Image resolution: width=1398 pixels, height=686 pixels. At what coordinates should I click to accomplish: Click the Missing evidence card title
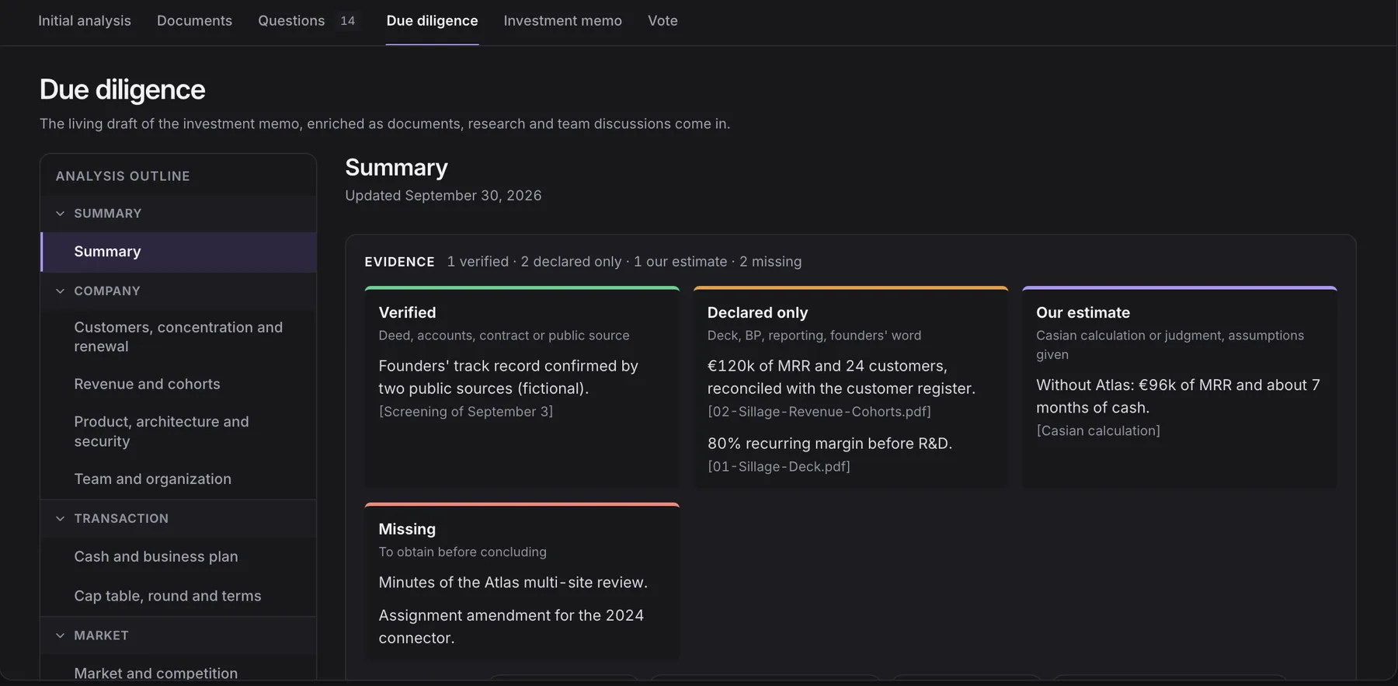[x=407, y=529]
